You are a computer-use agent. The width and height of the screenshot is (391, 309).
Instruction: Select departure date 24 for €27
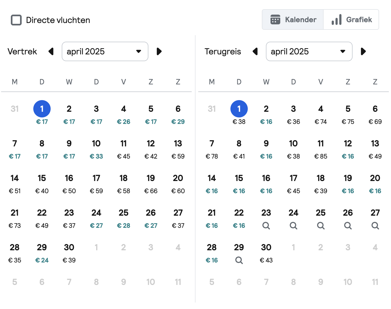coord(96,218)
